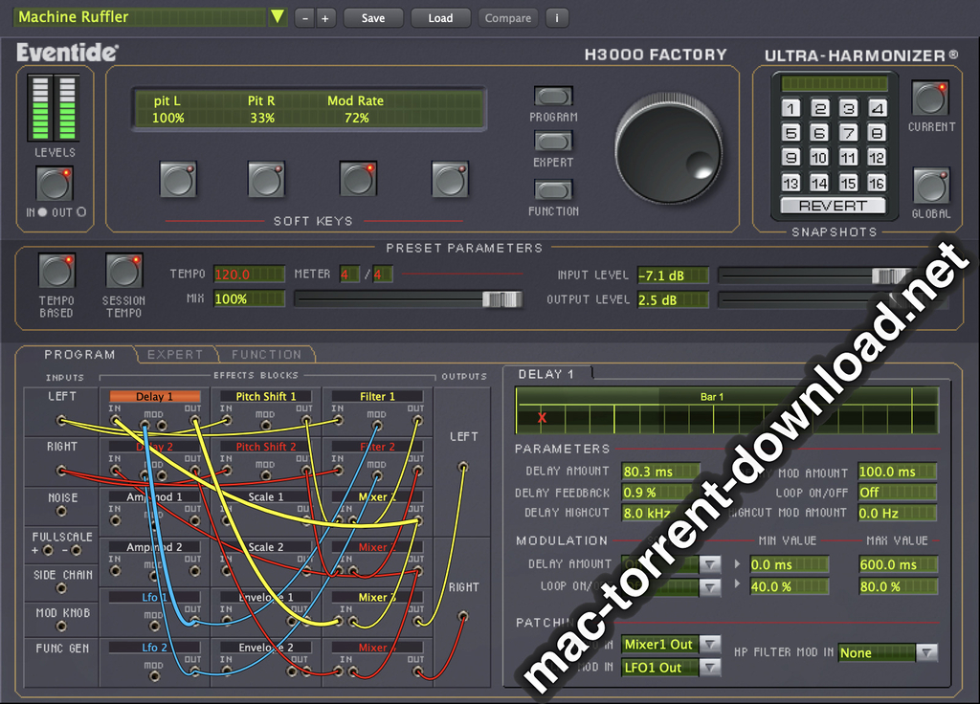Switch to the EXPERT tab
The width and height of the screenshot is (980, 704).
(175, 354)
